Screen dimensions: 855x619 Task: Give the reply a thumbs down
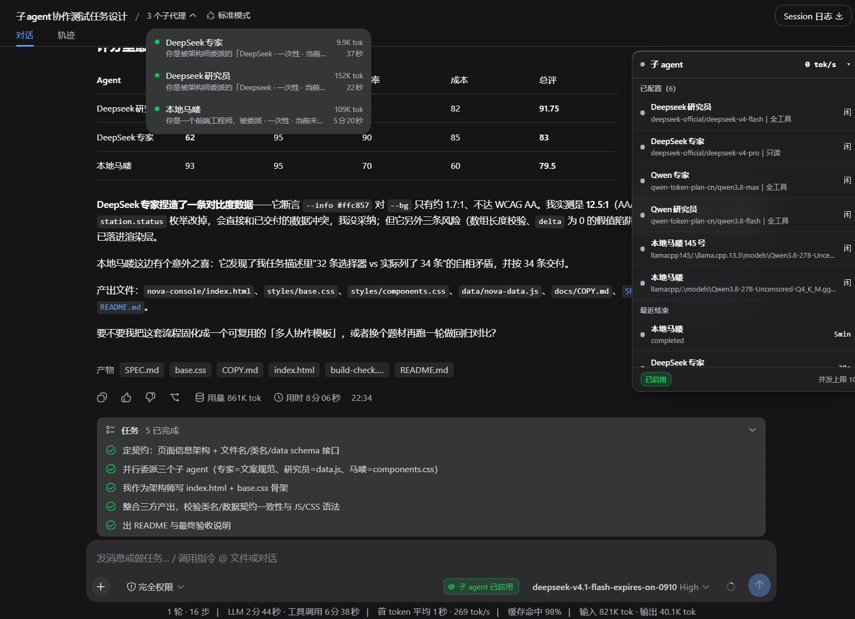tap(150, 398)
